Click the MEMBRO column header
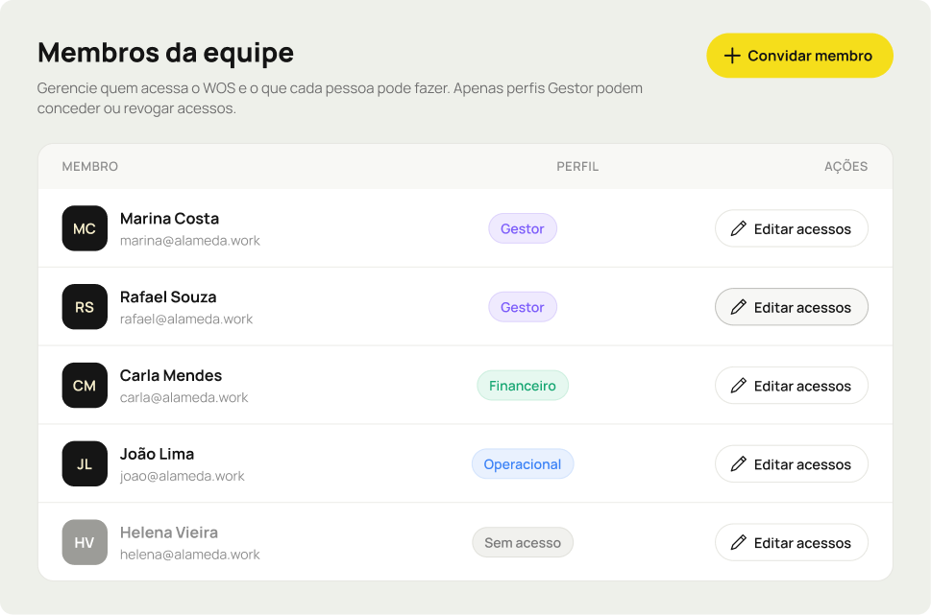Screen dimensions: 931x615 90,167
